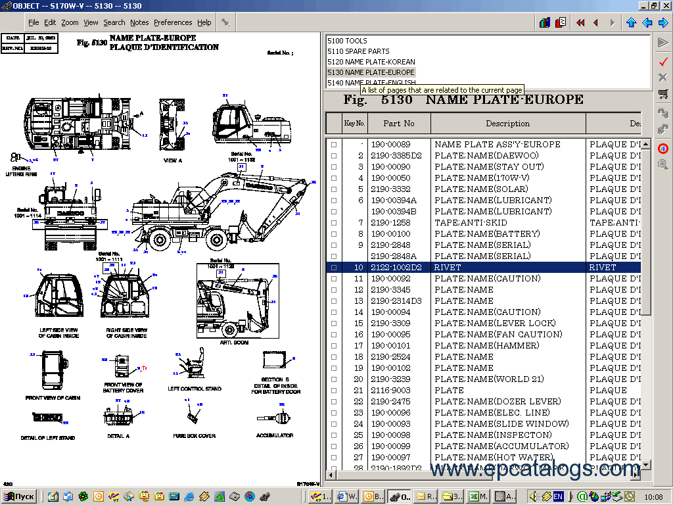Tick checkbox for PLATE;NAME(STAY OUT) row

click(x=334, y=167)
